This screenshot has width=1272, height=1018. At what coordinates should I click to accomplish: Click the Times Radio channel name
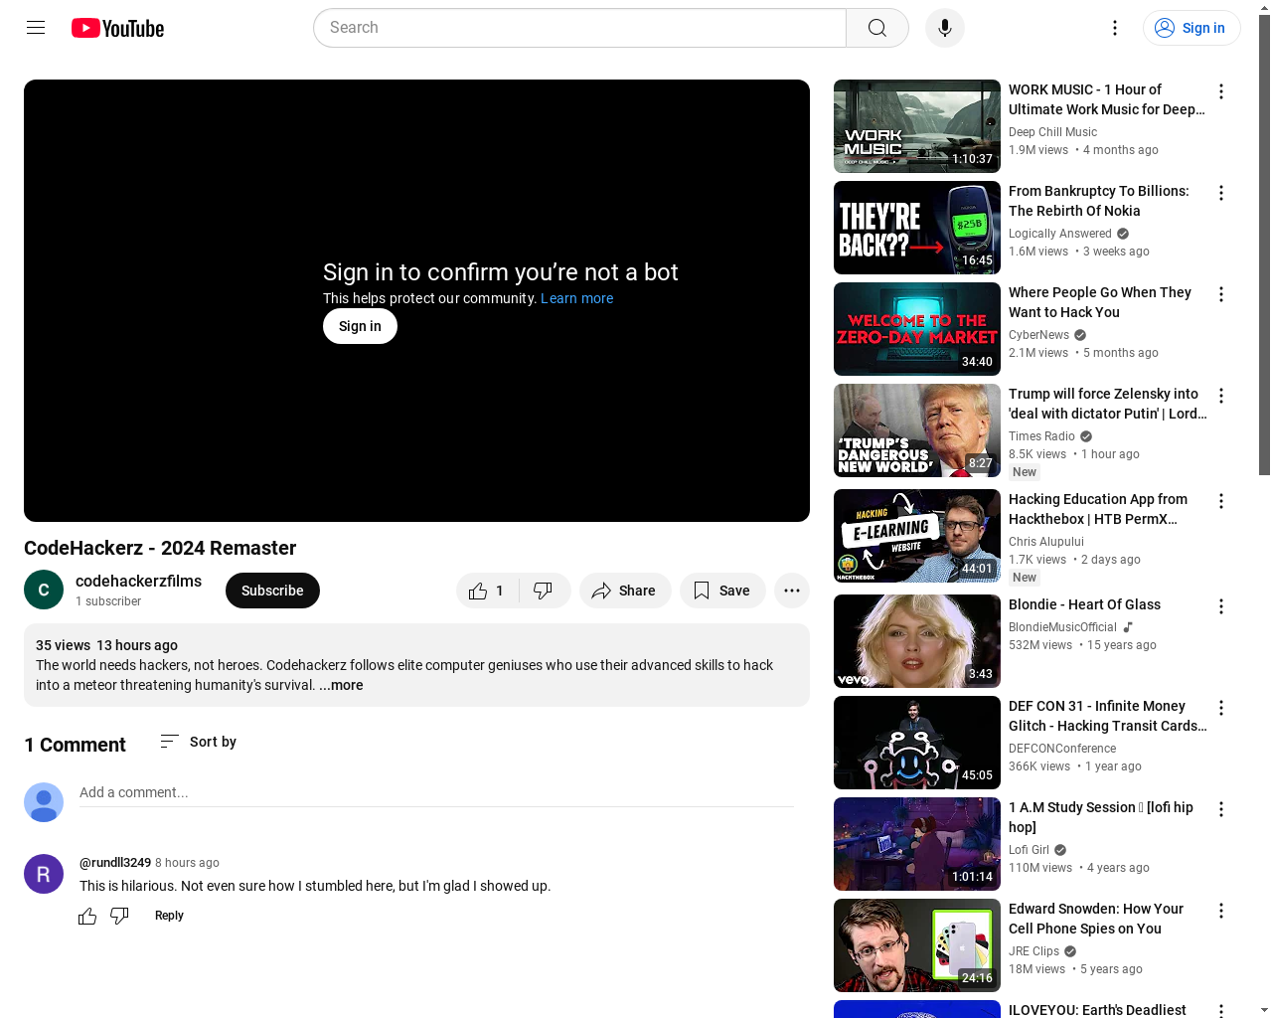click(x=1041, y=436)
